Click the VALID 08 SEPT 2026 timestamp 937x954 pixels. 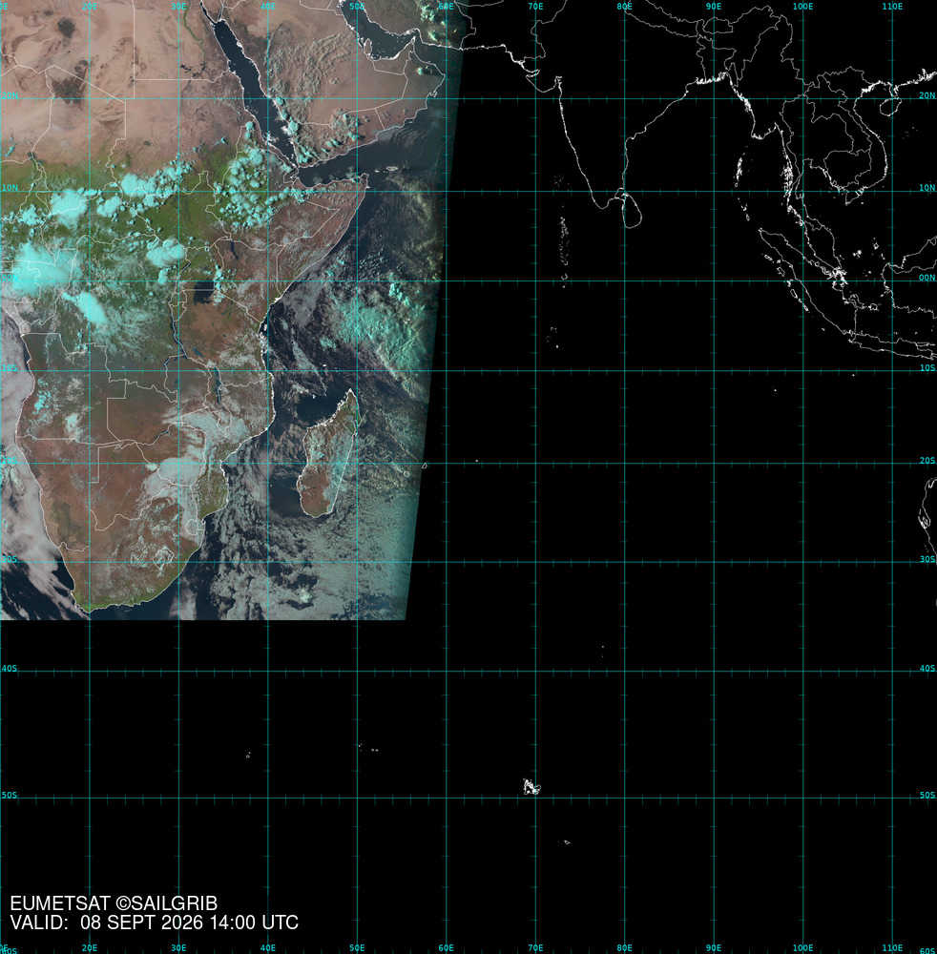tap(155, 923)
